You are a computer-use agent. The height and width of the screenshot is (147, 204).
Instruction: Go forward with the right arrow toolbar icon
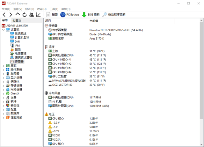click(x=11, y=15)
